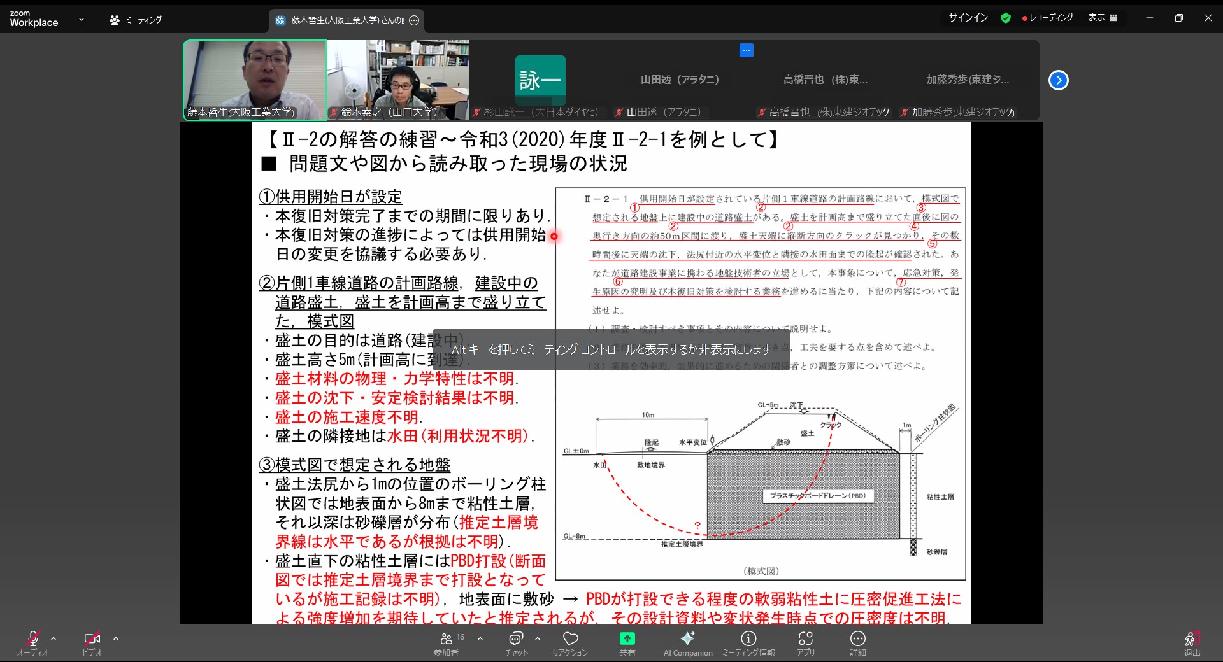Expand the participants options chevron
Image resolution: width=1223 pixels, height=662 pixels.
pos(480,638)
